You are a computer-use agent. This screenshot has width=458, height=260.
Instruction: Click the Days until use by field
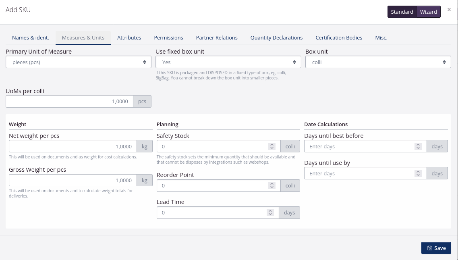click(x=359, y=173)
